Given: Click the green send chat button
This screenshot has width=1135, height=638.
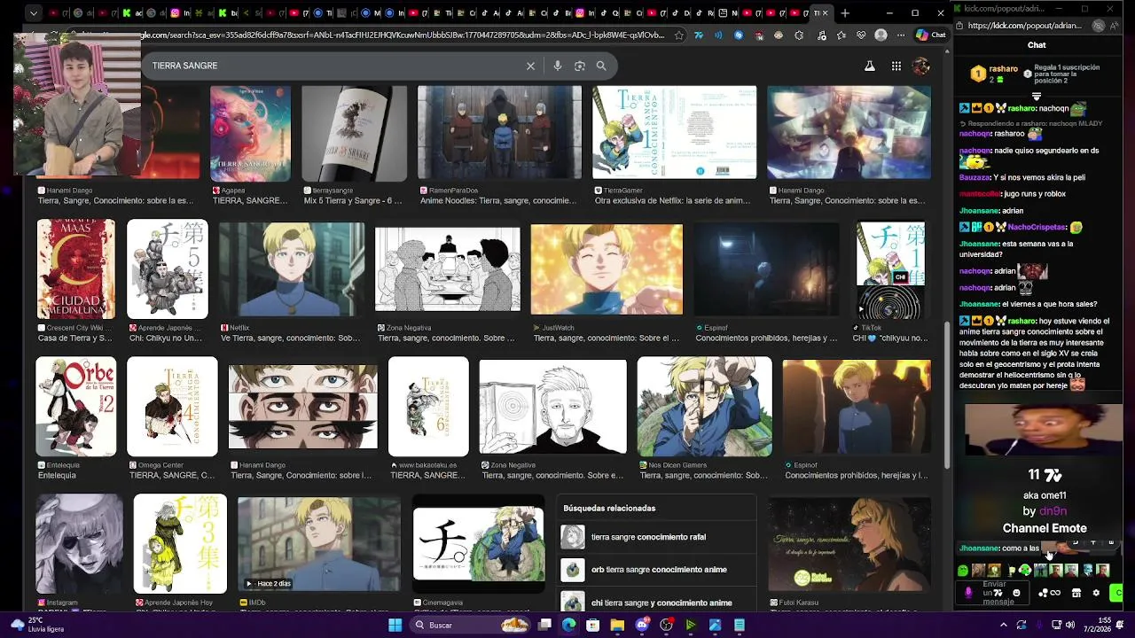Looking at the screenshot, I should coord(1116,593).
